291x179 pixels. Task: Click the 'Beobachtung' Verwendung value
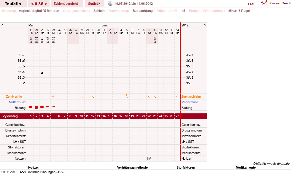tap(142, 11)
